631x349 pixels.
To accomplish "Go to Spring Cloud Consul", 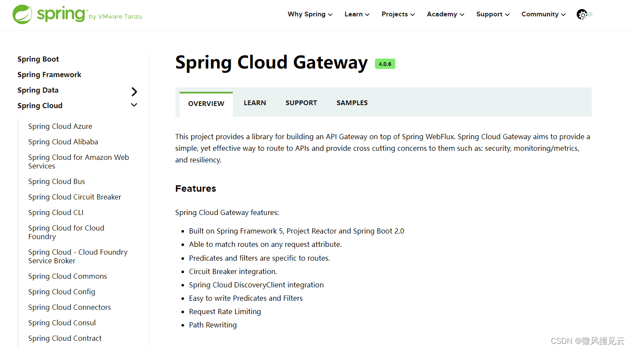I will (x=62, y=323).
